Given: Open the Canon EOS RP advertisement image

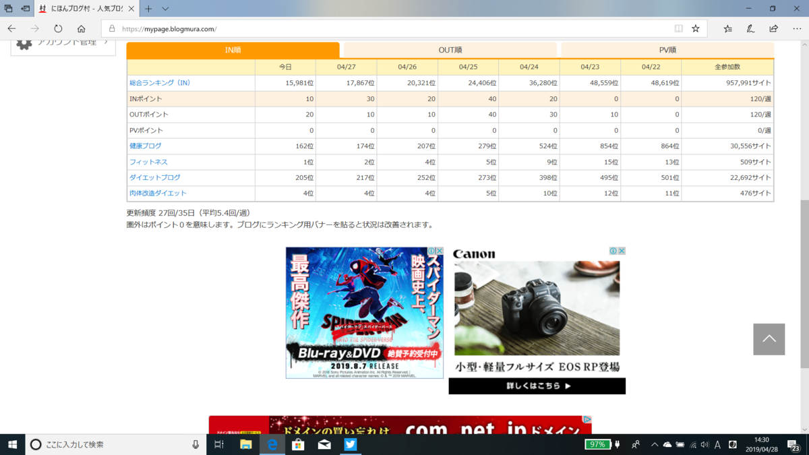Looking at the screenshot, I should pos(537,308).
